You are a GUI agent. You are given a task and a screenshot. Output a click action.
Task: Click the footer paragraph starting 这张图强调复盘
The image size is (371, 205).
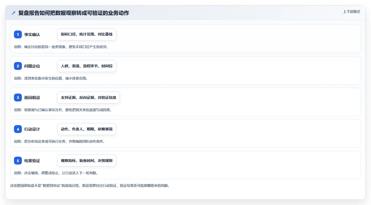pos(90,186)
